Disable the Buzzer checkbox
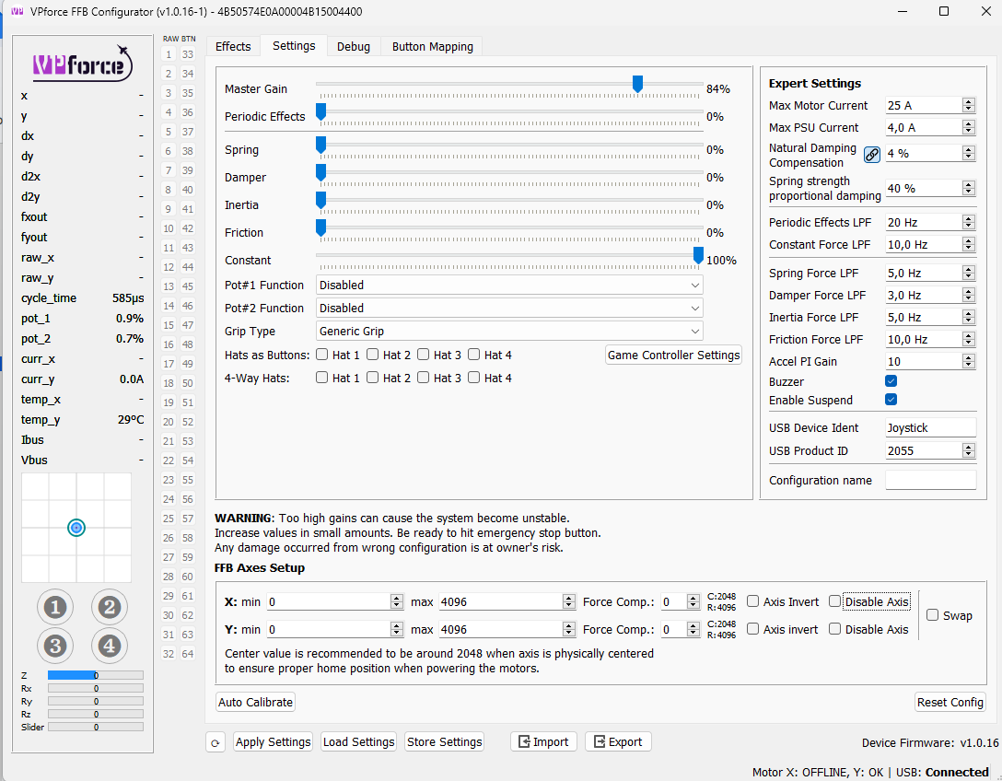 [x=889, y=380]
